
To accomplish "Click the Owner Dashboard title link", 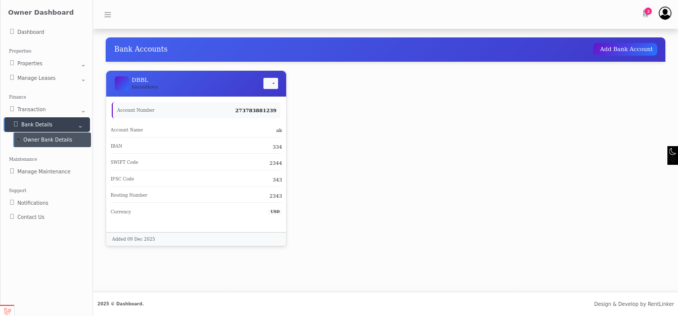I will click(41, 13).
